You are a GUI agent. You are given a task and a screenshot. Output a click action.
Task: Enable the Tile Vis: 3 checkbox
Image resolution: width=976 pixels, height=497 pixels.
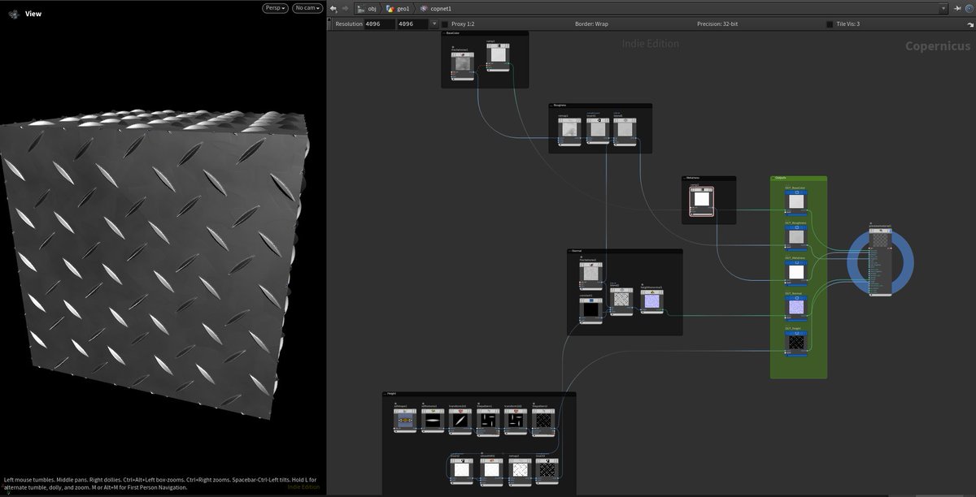(830, 24)
